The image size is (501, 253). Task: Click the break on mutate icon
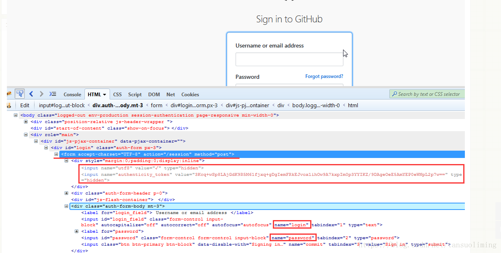coord(9,105)
